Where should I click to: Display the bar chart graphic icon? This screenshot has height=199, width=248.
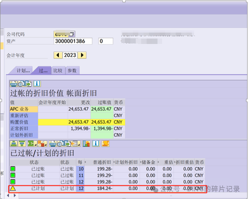pos(86,144)
